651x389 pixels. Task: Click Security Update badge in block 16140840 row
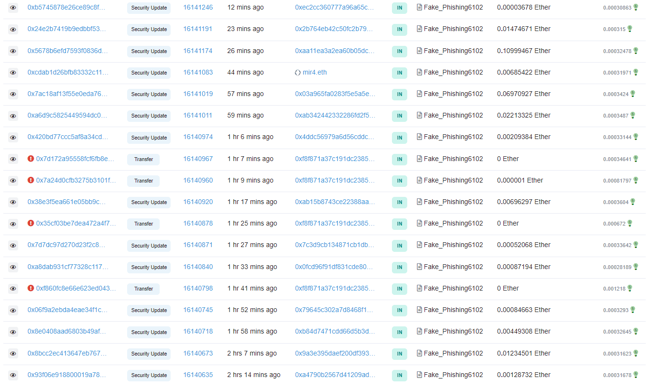pyautogui.click(x=149, y=267)
